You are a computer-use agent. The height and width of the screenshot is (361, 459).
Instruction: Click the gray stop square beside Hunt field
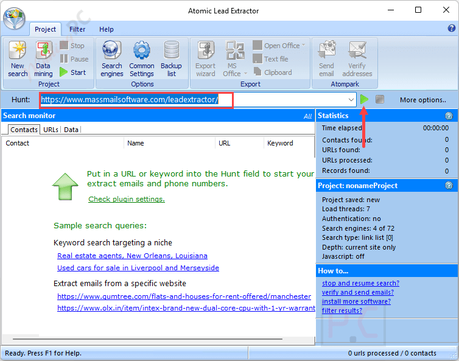tap(380, 100)
